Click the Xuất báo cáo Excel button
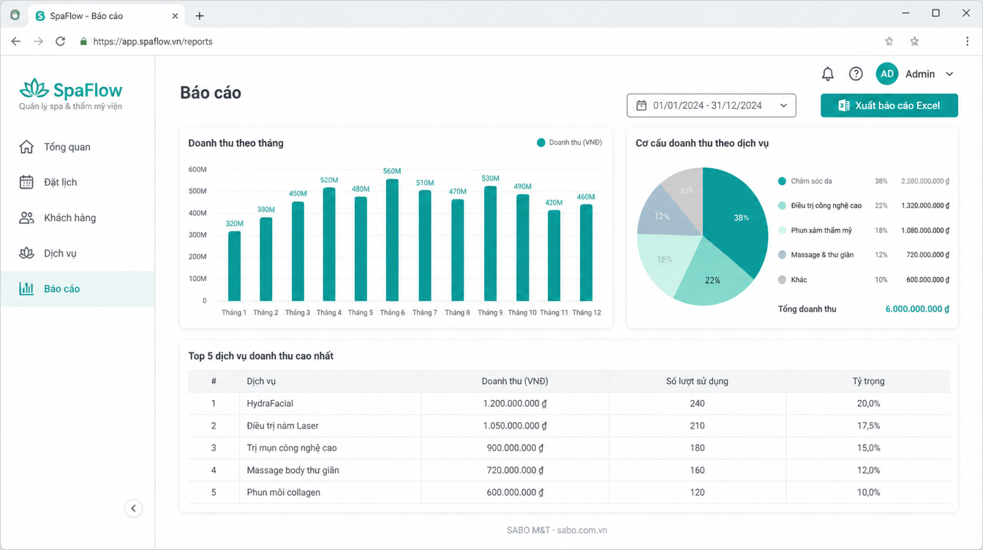Image resolution: width=983 pixels, height=550 pixels. click(x=889, y=105)
